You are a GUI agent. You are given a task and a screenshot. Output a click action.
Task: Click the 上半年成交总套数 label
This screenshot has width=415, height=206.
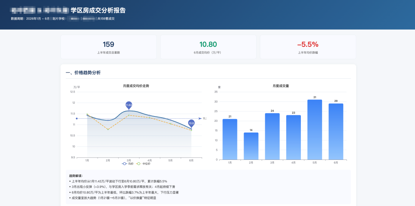click(x=108, y=52)
